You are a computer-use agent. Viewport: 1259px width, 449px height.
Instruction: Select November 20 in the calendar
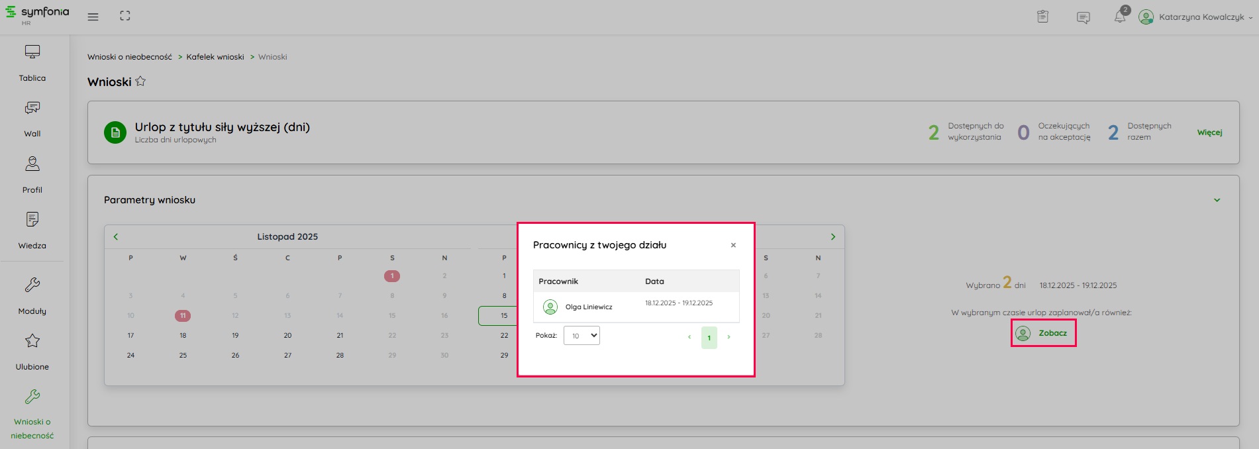tap(287, 336)
